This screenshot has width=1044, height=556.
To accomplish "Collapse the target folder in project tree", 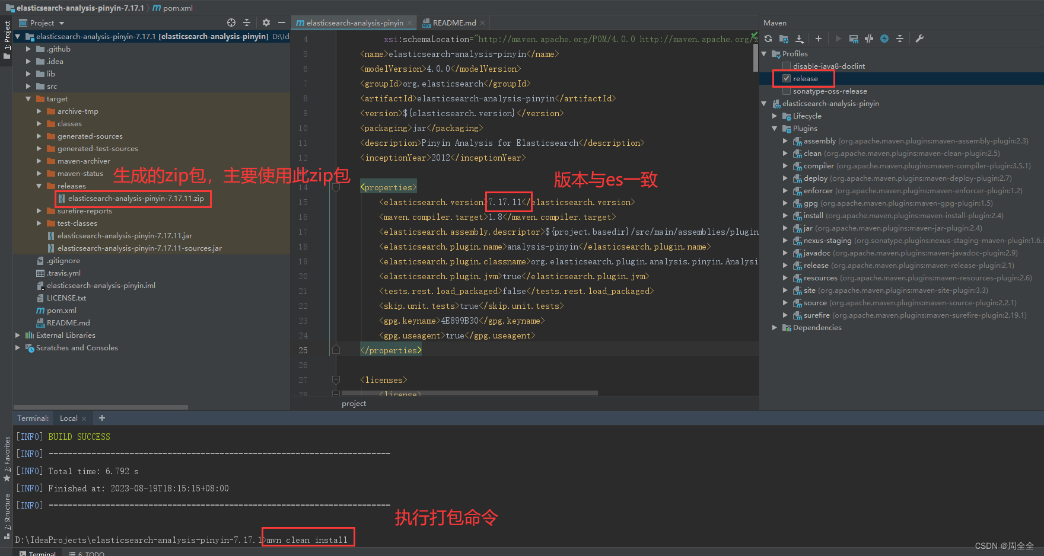I will tap(28, 99).
